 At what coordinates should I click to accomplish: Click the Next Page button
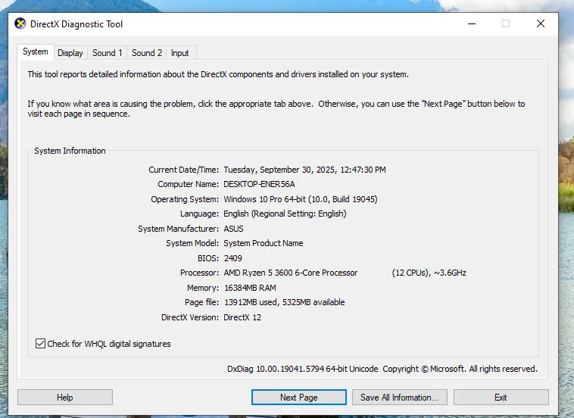pos(298,398)
